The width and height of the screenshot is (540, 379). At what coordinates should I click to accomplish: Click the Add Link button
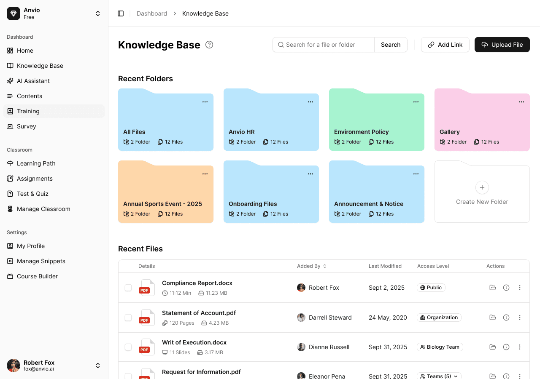click(445, 45)
